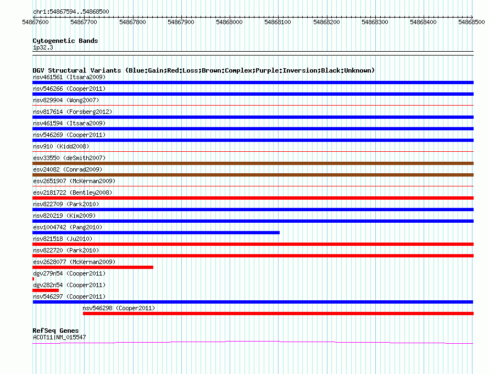Click the chr1:54867594..54868500 range label
The height and width of the screenshot is (374, 489).
(71, 12)
